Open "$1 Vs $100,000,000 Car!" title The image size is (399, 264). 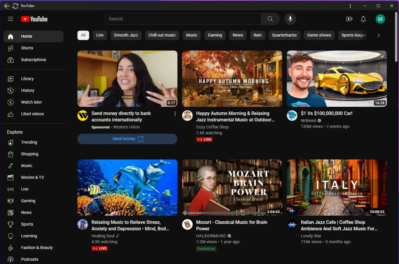coord(326,113)
